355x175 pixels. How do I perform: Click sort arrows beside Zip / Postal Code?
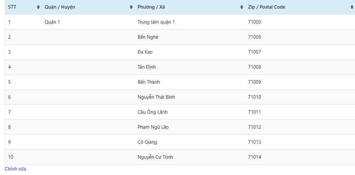pos(351,7)
